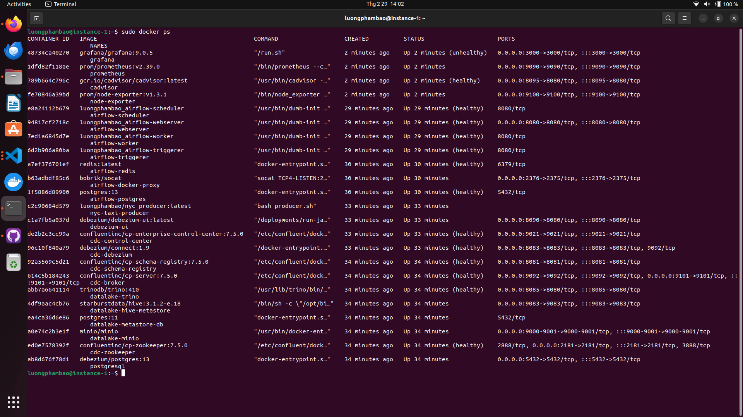Screen dimensions: 743x417
Task: Click the bottom shell prompt line
Action: click(x=76, y=373)
